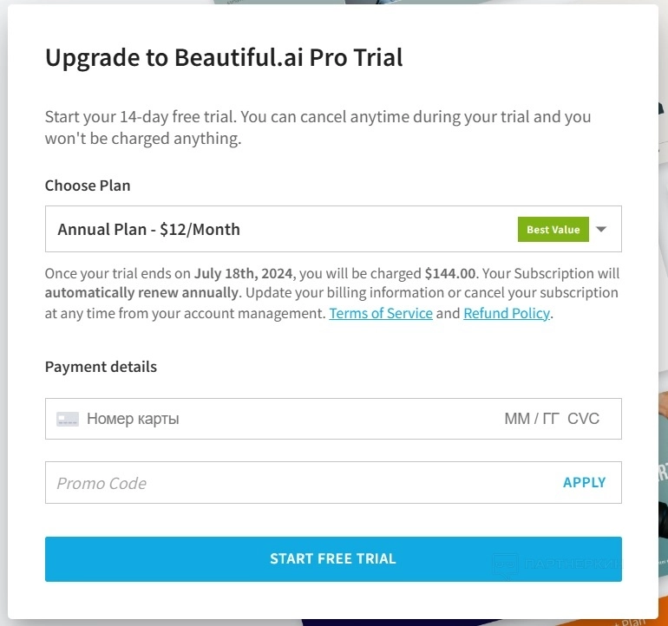Click the Choose Plan label
The image size is (668, 626).
click(88, 186)
